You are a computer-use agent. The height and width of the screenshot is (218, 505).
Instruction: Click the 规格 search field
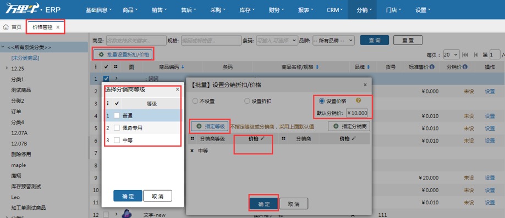[x=211, y=41]
